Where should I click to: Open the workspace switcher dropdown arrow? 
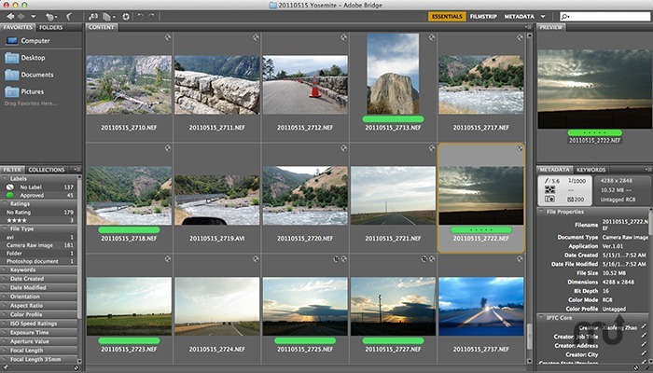(543, 17)
